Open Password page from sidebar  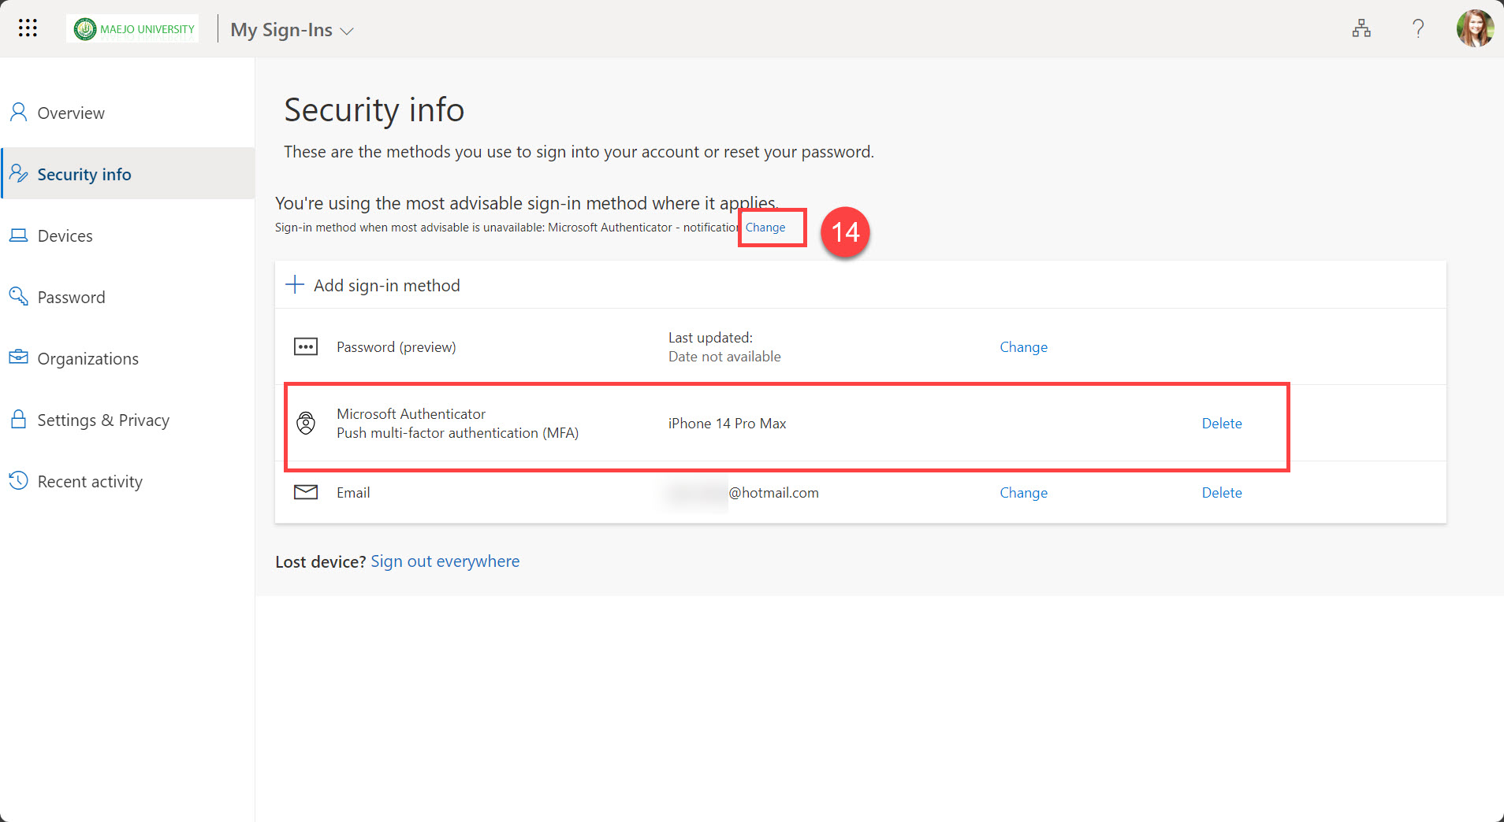[x=71, y=297]
